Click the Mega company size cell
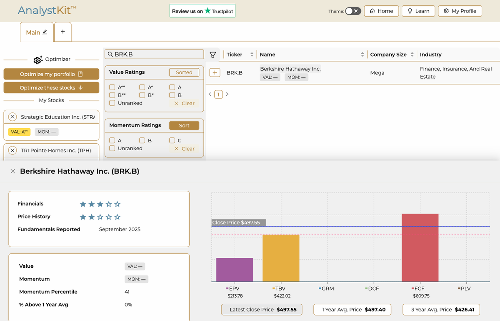 tap(377, 72)
